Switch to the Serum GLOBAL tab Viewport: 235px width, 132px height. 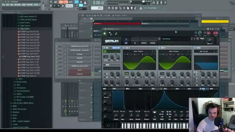coord(153,43)
